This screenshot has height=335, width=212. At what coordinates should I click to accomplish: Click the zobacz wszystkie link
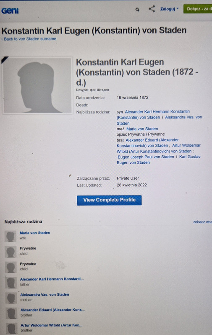[x=202, y=222]
